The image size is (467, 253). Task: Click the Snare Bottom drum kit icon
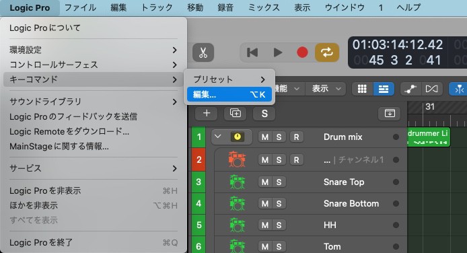click(x=237, y=203)
